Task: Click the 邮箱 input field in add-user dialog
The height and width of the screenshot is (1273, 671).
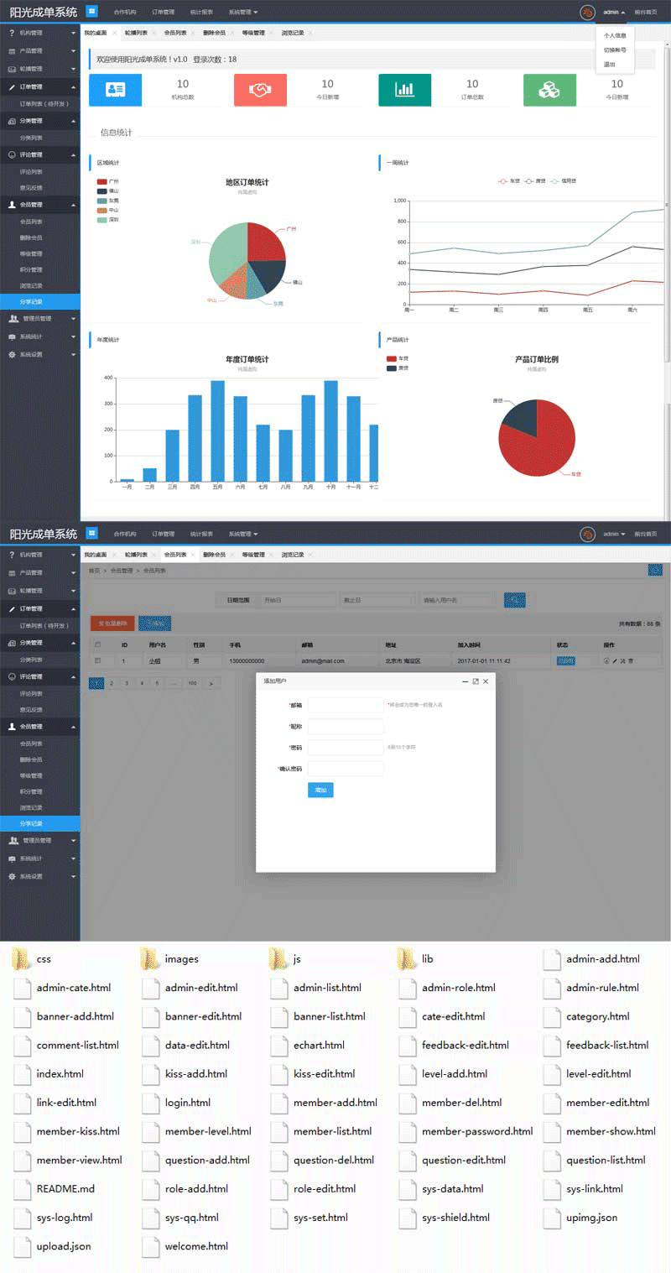Action: [346, 705]
